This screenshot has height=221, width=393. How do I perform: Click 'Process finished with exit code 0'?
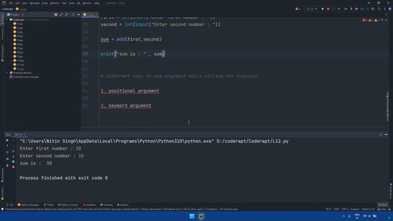pyautogui.click(x=64, y=178)
